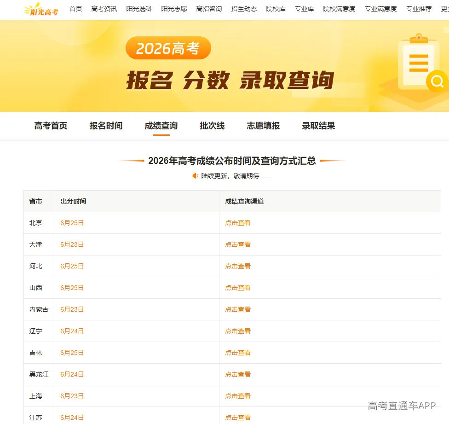Viewport: 449px width, 424px height.
Task: Click the search magnifier icon in banner
Action: [x=437, y=81]
